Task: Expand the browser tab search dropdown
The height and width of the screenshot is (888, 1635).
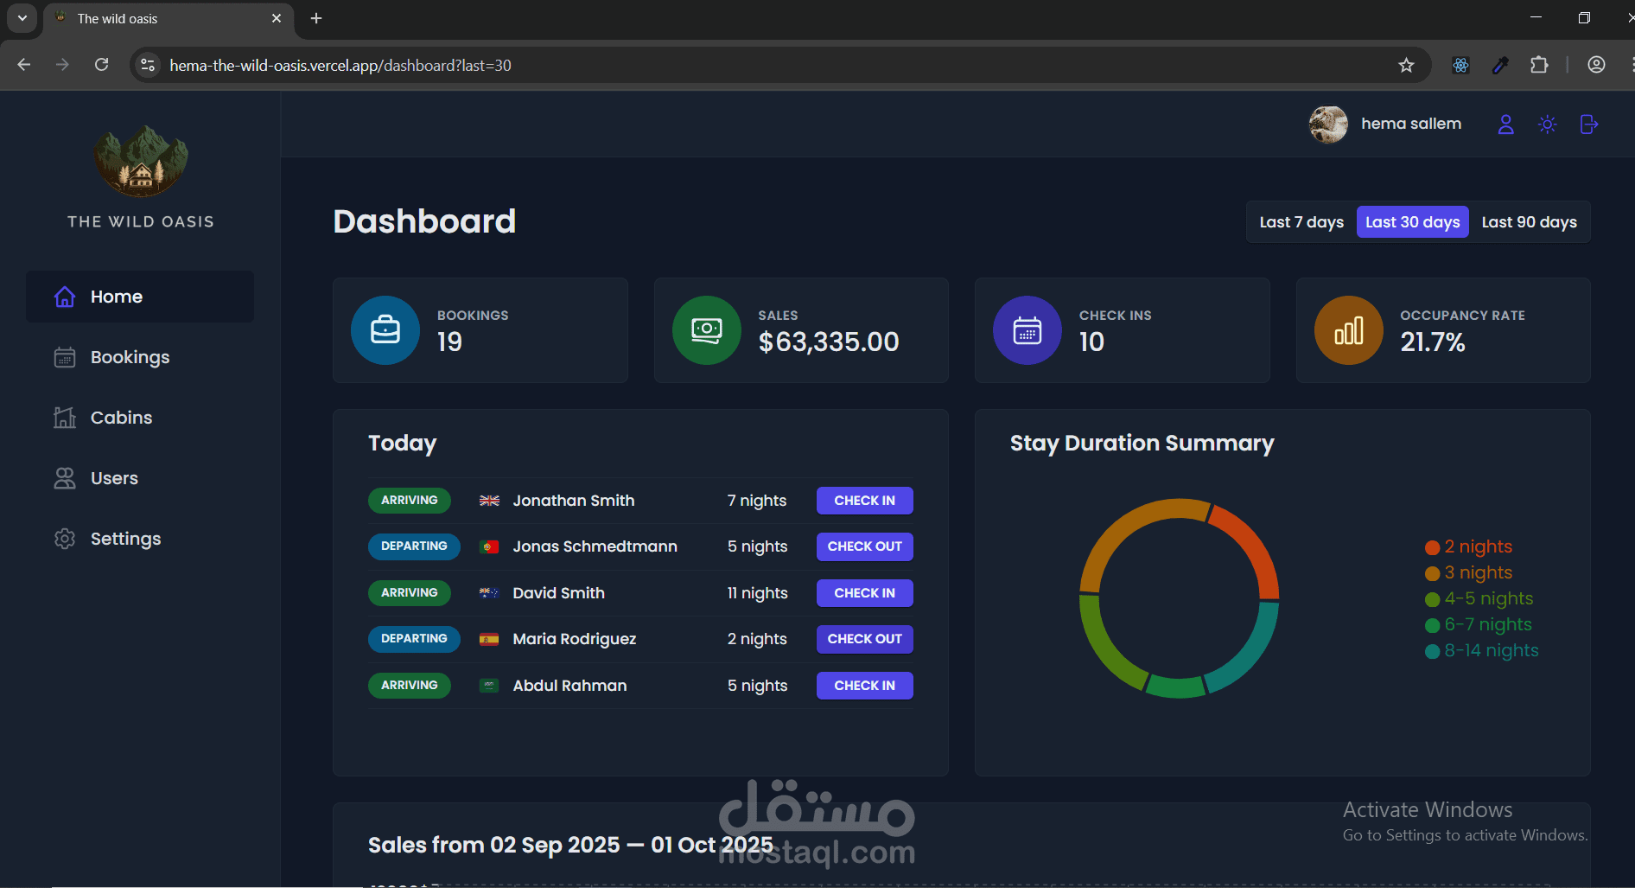Action: point(22,18)
